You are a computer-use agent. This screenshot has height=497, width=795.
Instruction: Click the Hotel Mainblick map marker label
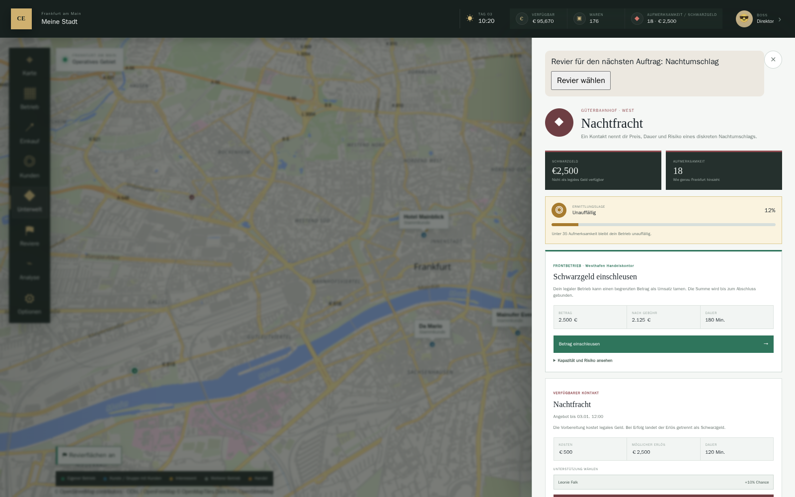click(424, 219)
